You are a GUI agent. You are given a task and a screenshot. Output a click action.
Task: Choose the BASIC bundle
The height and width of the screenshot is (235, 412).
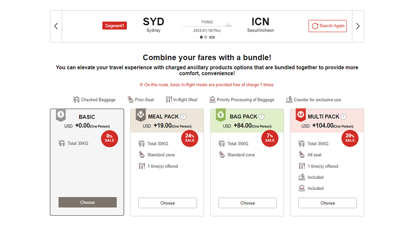87,202
